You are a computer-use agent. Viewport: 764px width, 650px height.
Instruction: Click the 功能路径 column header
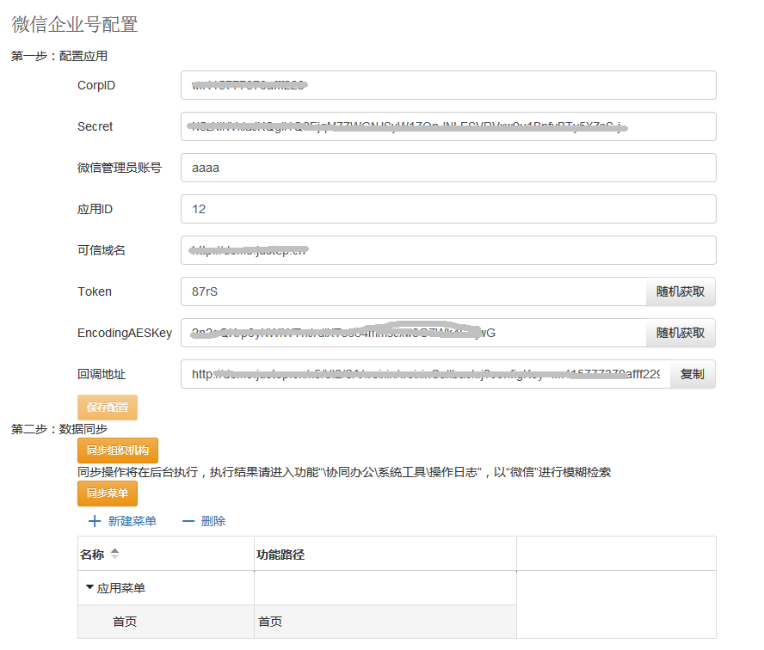[x=280, y=555]
